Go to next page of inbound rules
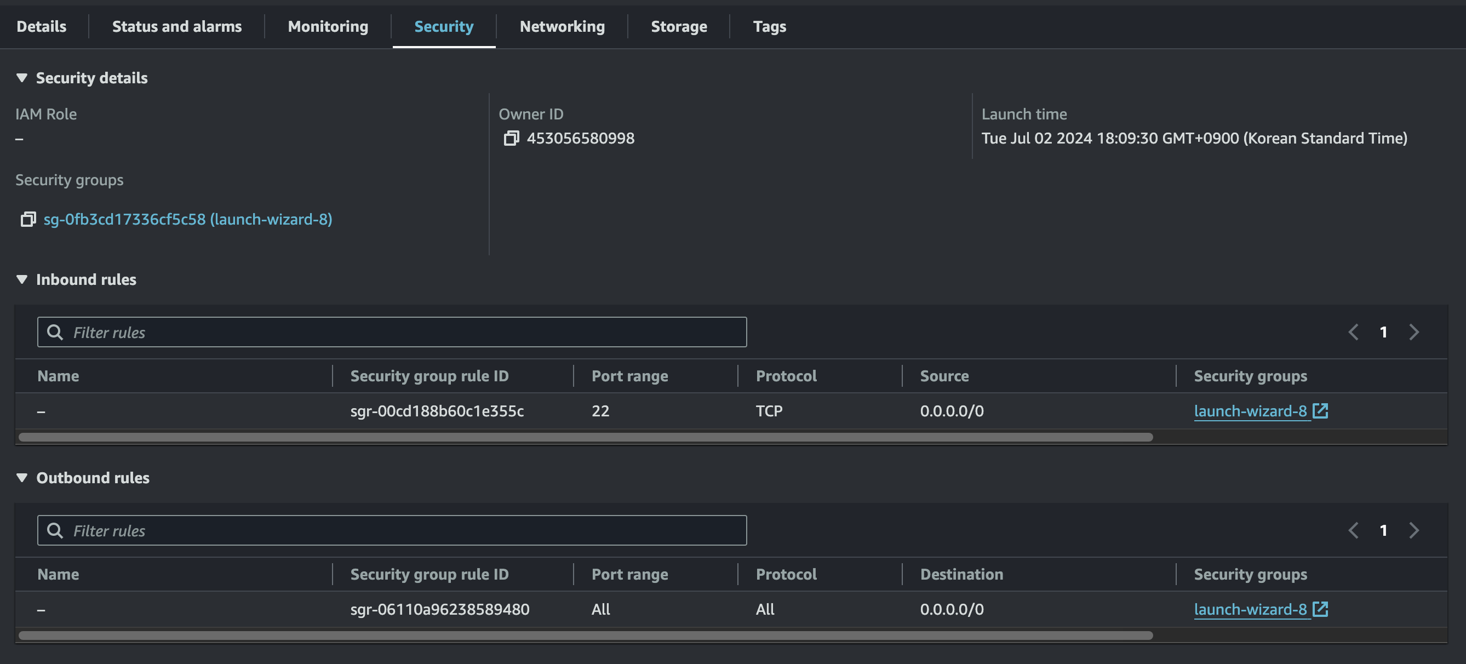 point(1415,331)
